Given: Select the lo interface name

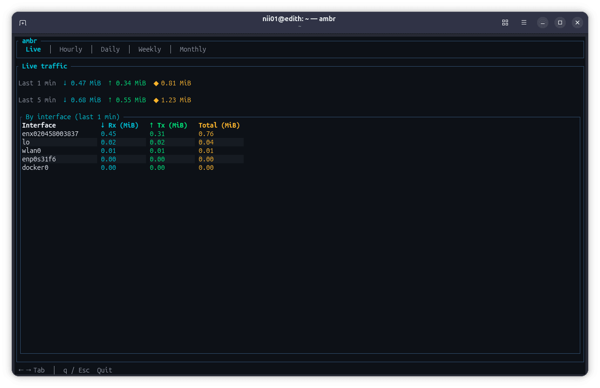Looking at the screenshot, I should pos(26,142).
